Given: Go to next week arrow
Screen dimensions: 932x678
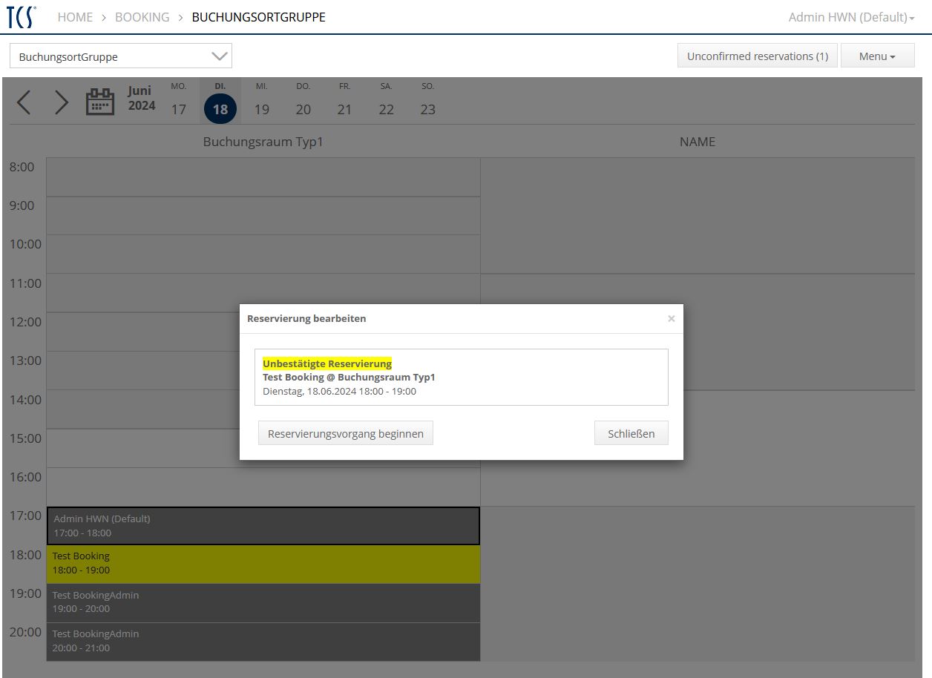Looking at the screenshot, I should tap(62, 102).
